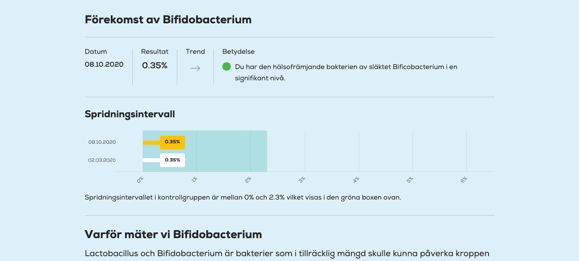Click the 0.35% value under Resultat
The width and height of the screenshot is (579, 261).
click(x=155, y=65)
